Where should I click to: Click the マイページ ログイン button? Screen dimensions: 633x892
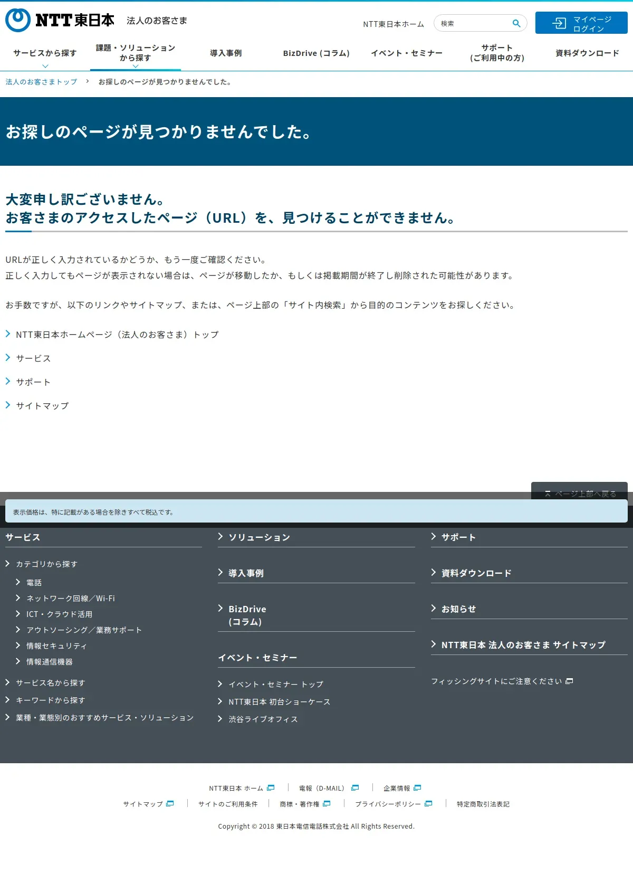tap(581, 23)
